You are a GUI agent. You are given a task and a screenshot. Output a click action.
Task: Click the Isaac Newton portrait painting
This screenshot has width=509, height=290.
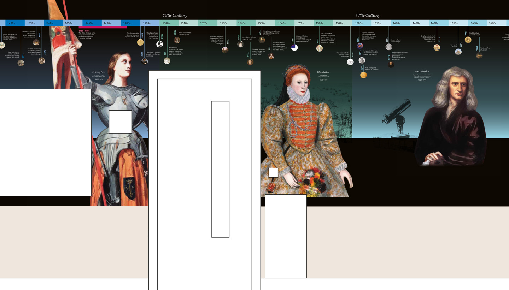pos(451,117)
